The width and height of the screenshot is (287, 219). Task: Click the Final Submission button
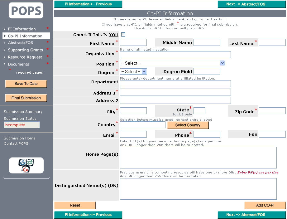coord(26,98)
